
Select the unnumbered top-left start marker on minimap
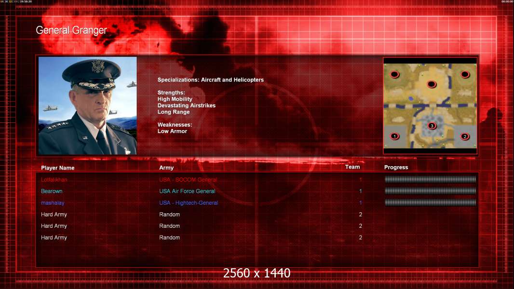point(395,74)
